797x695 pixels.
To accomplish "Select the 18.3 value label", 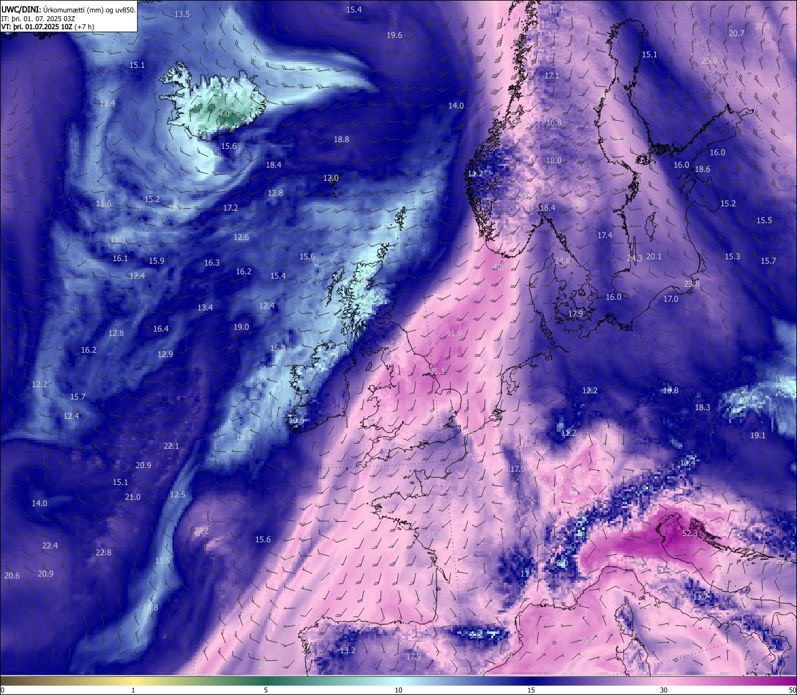I will tap(703, 408).
